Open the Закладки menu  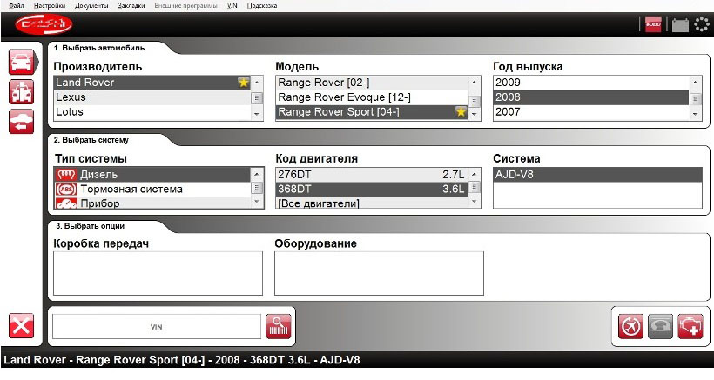(x=131, y=6)
